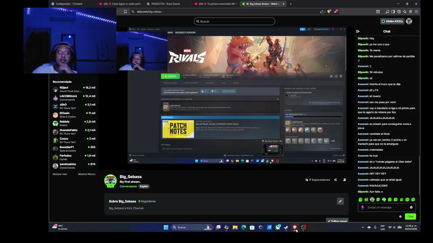Open recommended channel sandraskins
The height and width of the screenshot is (243, 433).
(x=74, y=166)
